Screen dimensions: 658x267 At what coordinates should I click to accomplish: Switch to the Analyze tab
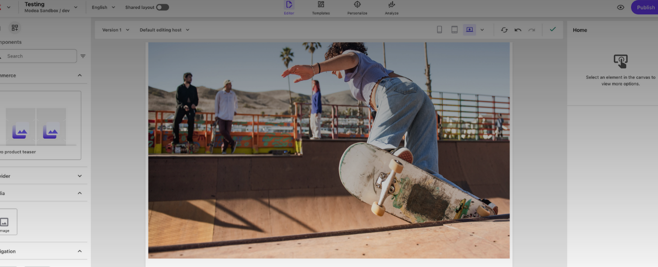point(392,8)
